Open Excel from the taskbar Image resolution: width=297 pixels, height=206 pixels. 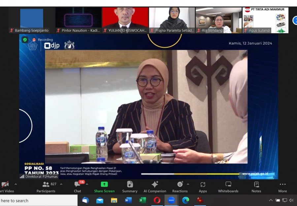(x=143, y=200)
